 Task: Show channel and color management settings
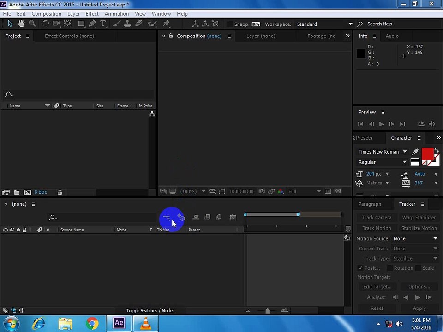(280, 191)
